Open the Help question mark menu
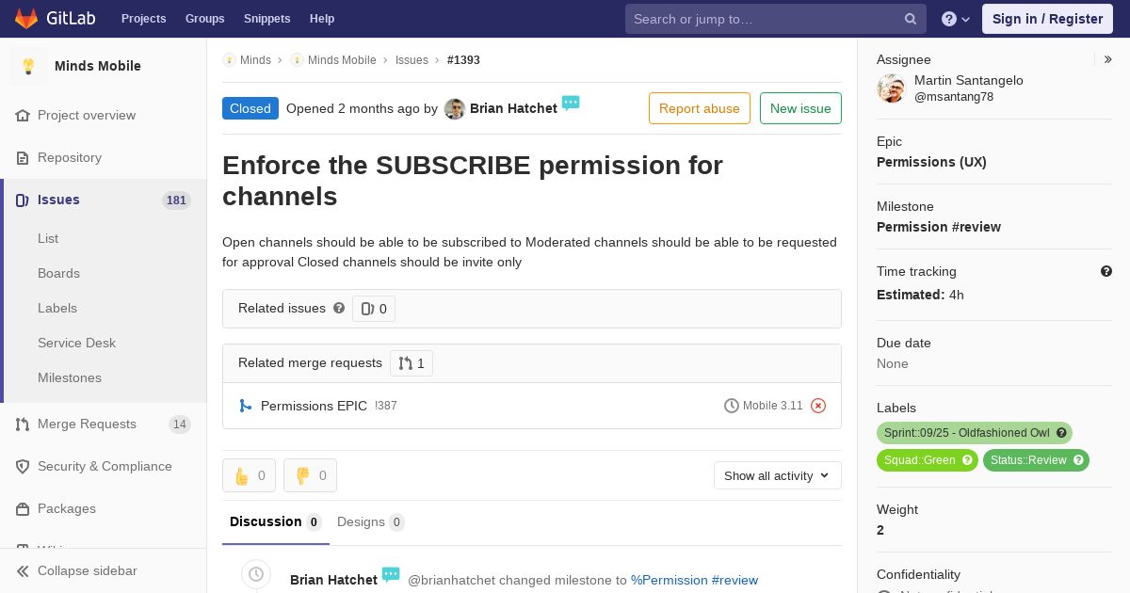1130x593 pixels. pos(956,19)
